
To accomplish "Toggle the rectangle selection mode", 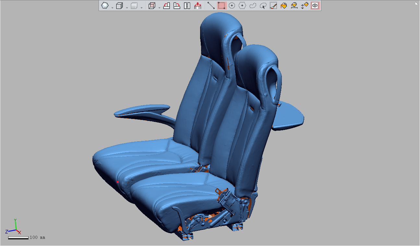I will [222, 5].
